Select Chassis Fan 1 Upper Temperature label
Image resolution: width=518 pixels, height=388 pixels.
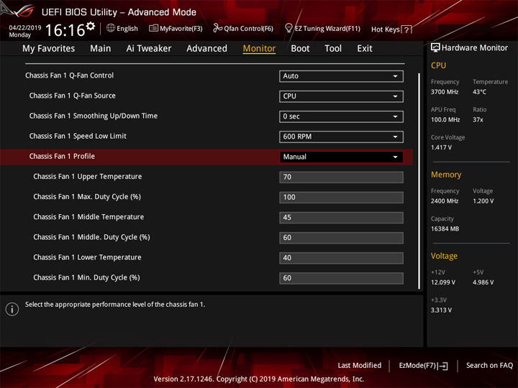(88, 177)
